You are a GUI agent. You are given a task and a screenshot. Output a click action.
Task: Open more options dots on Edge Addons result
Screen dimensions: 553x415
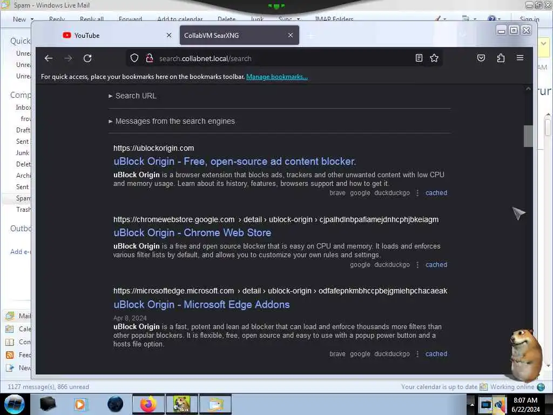coord(417,353)
